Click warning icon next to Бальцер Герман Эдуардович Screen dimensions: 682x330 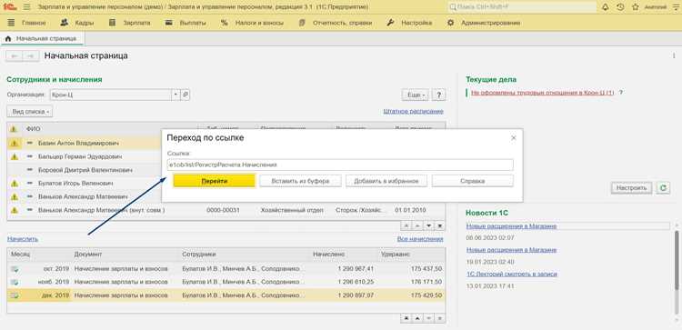[15, 156]
